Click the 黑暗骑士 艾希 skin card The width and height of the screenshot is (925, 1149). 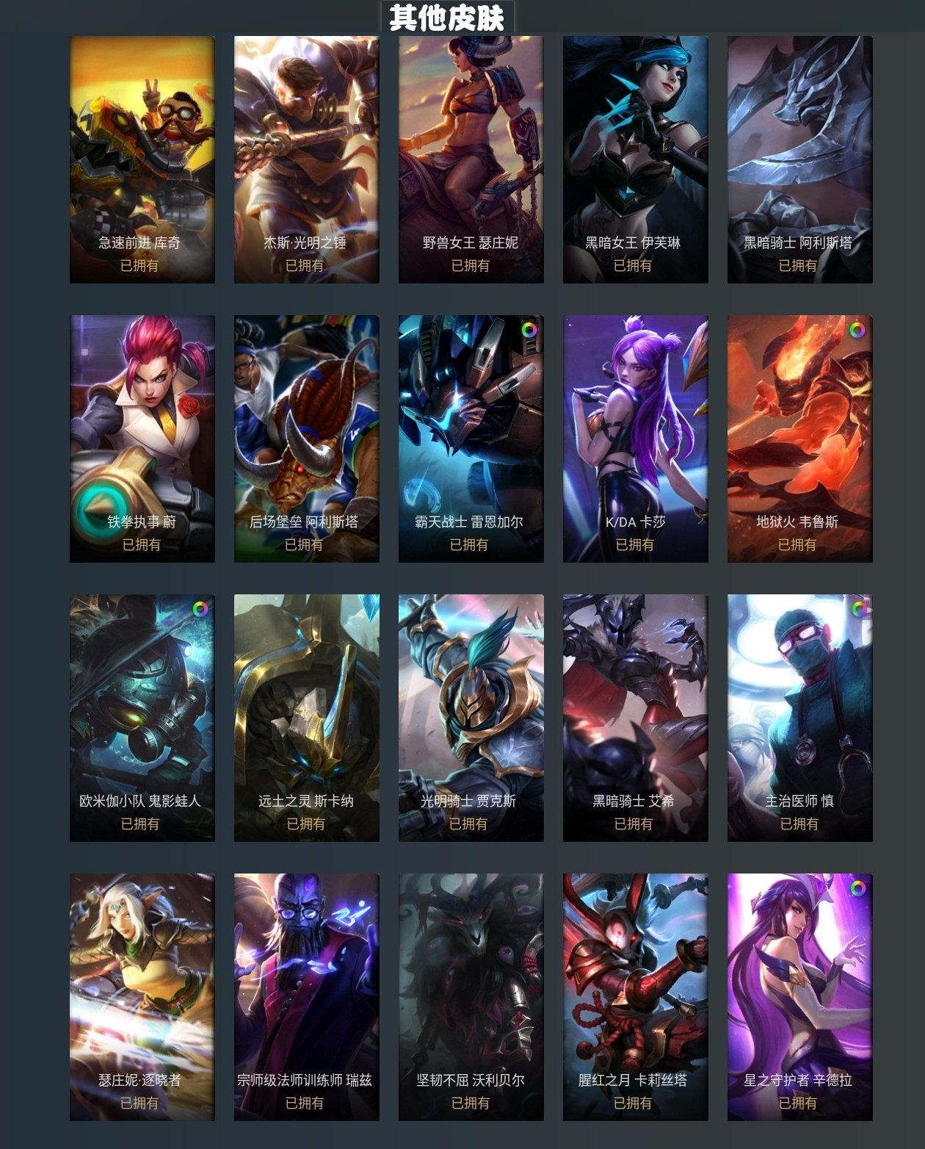pos(636,718)
